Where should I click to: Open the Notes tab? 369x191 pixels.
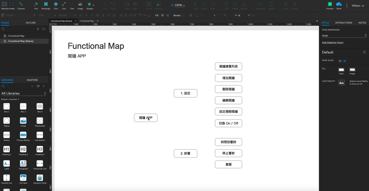pyautogui.click(x=362, y=22)
